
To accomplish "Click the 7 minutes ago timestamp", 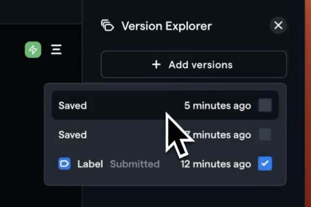I will pos(218,135).
